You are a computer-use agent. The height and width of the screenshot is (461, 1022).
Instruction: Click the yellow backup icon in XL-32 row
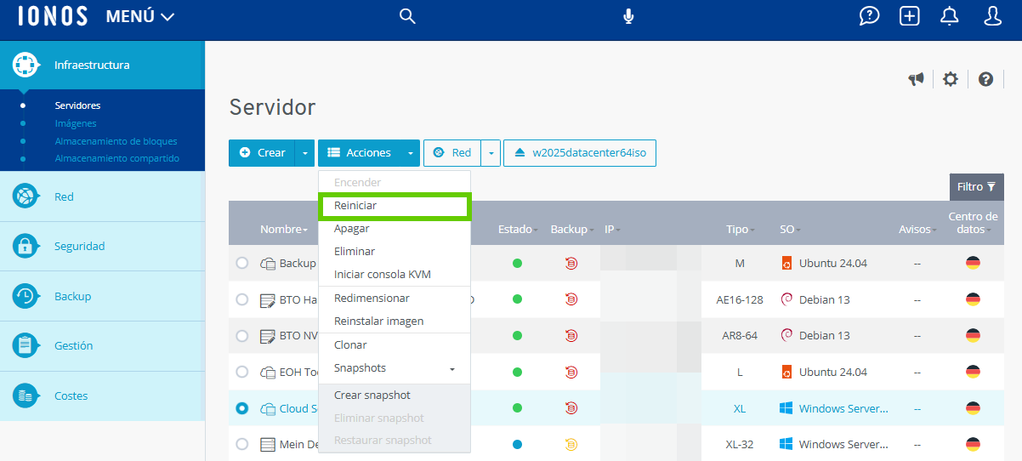click(571, 444)
